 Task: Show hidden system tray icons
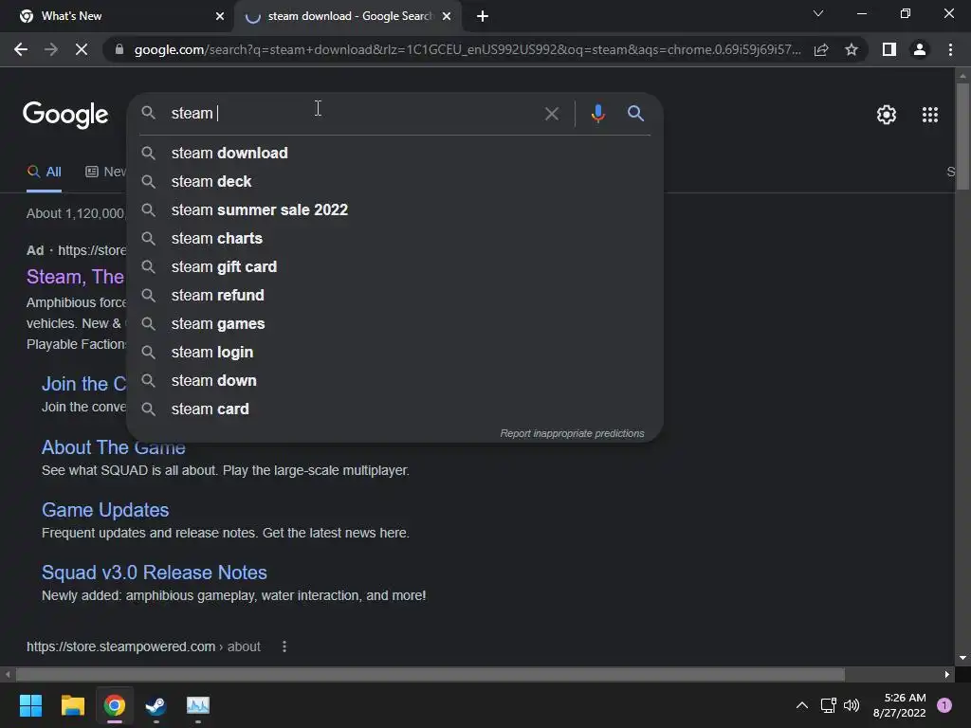801,705
